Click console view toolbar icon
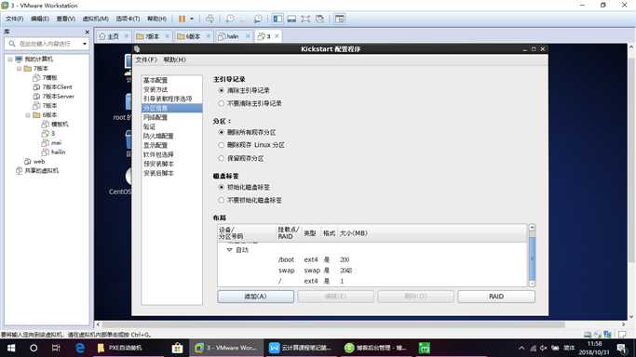This screenshot has height=357, width=636. pyautogui.click(x=340, y=19)
